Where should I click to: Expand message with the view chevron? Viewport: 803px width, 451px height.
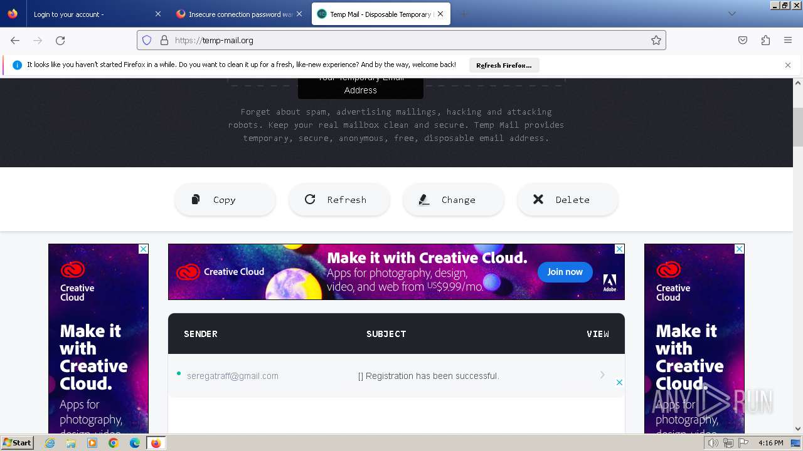tap(602, 375)
